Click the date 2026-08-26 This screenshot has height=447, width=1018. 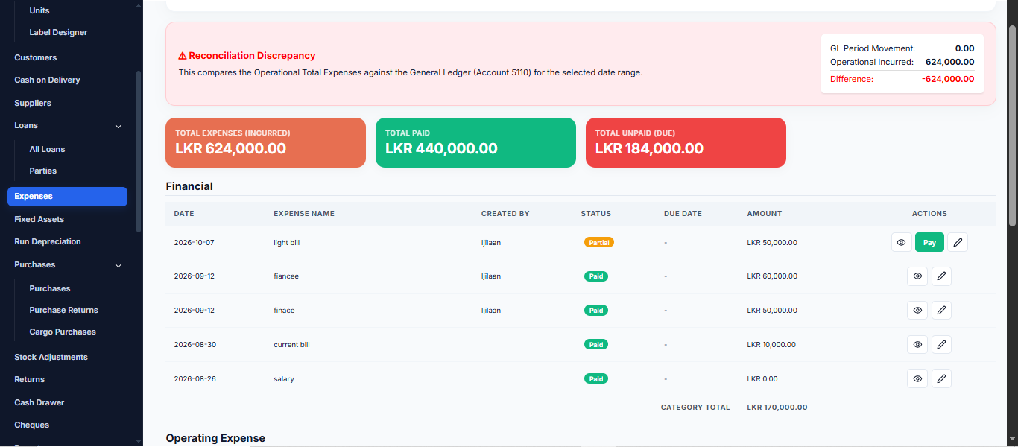point(195,379)
